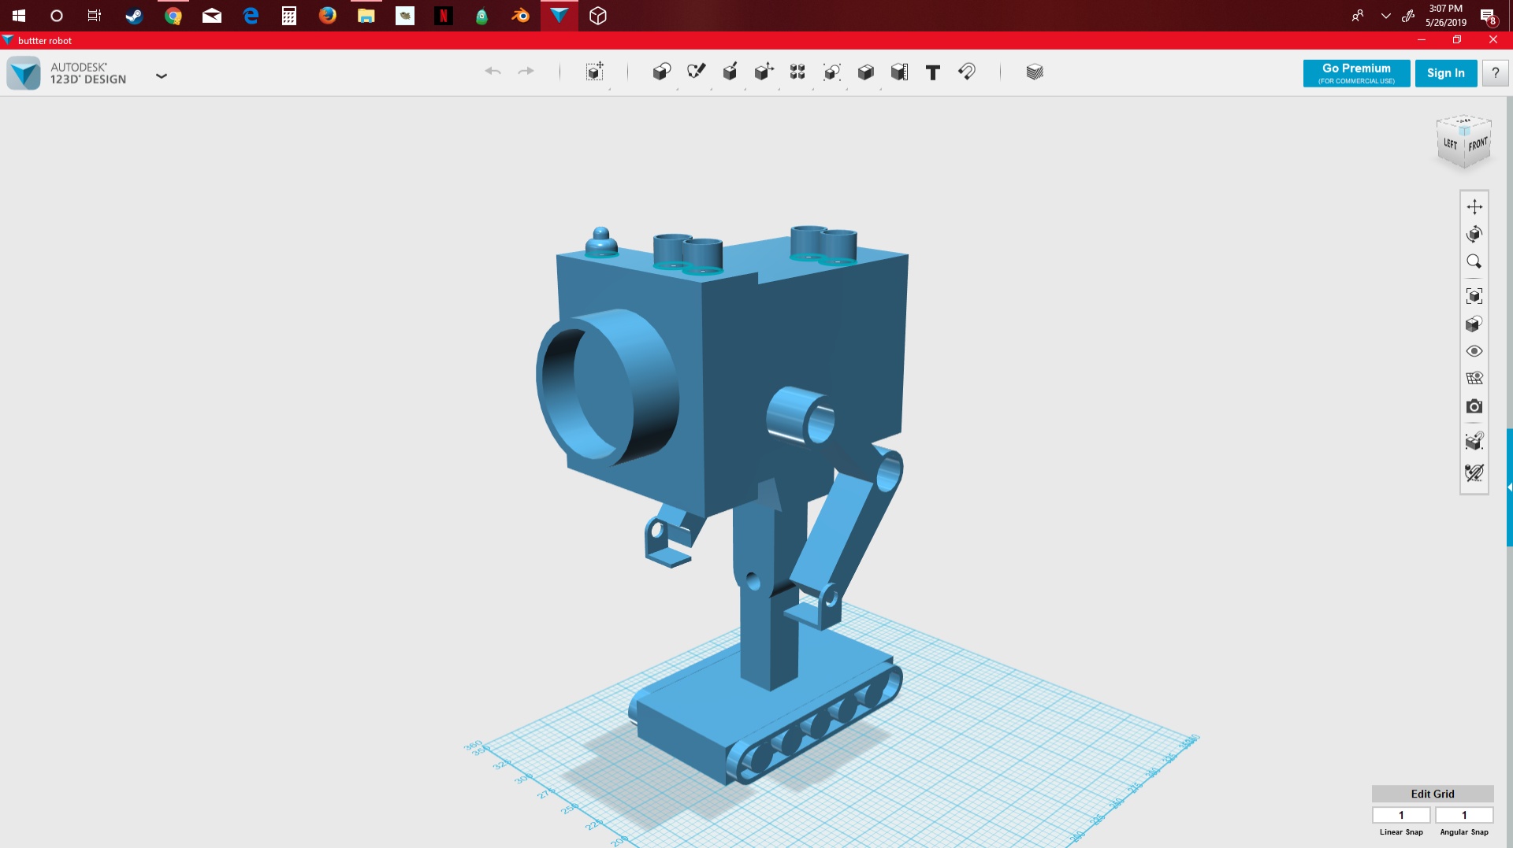Click the FRONT face of view cube
The height and width of the screenshot is (848, 1513).
pyautogui.click(x=1478, y=144)
